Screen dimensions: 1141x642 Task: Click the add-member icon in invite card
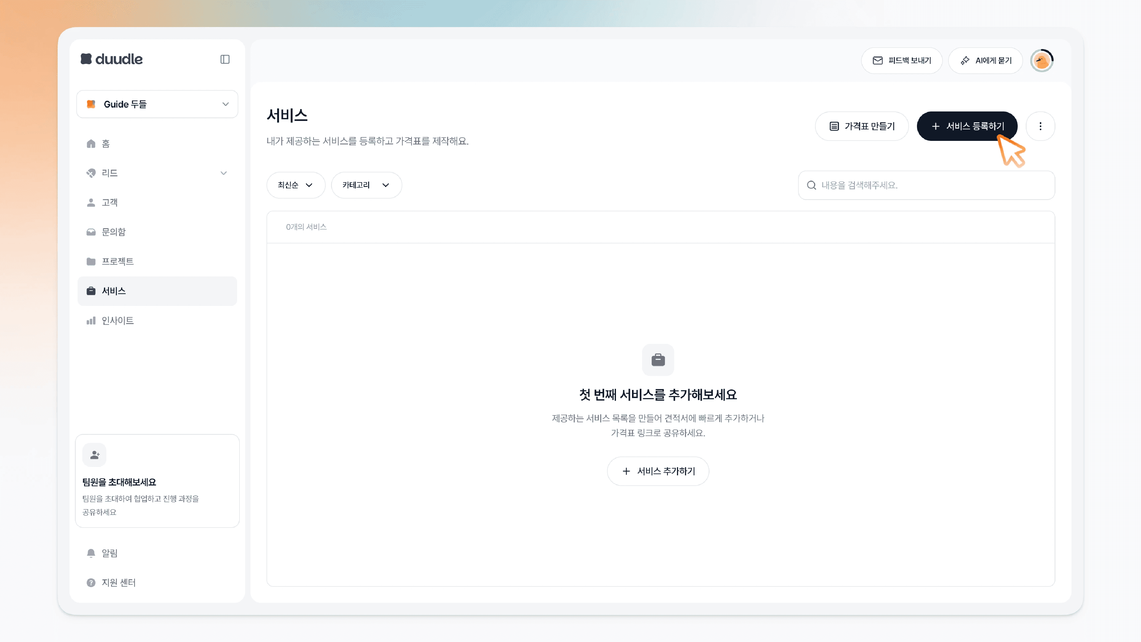click(94, 455)
